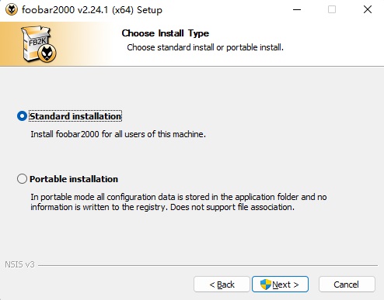The width and height of the screenshot is (384, 300).
Task: Click the install for all users description
Action: [118, 134]
